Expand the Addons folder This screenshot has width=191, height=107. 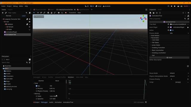[x=3, y=71]
